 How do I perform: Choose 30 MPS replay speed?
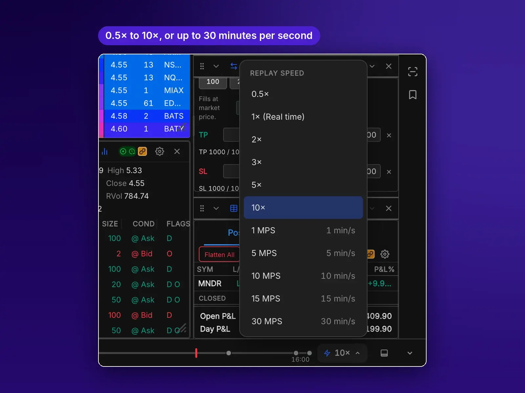[x=303, y=321]
